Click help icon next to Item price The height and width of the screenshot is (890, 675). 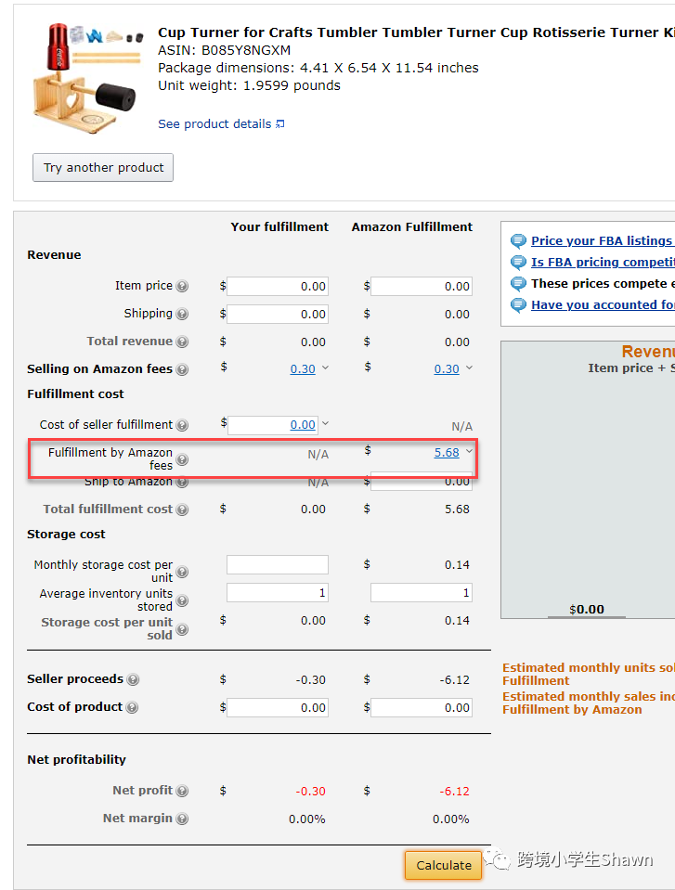point(182,286)
